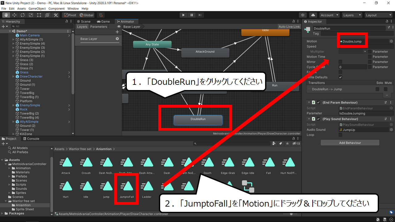Collapse the Demo scene in Hierarchy
The image size is (395, 222).
click(x=10, y=31)
